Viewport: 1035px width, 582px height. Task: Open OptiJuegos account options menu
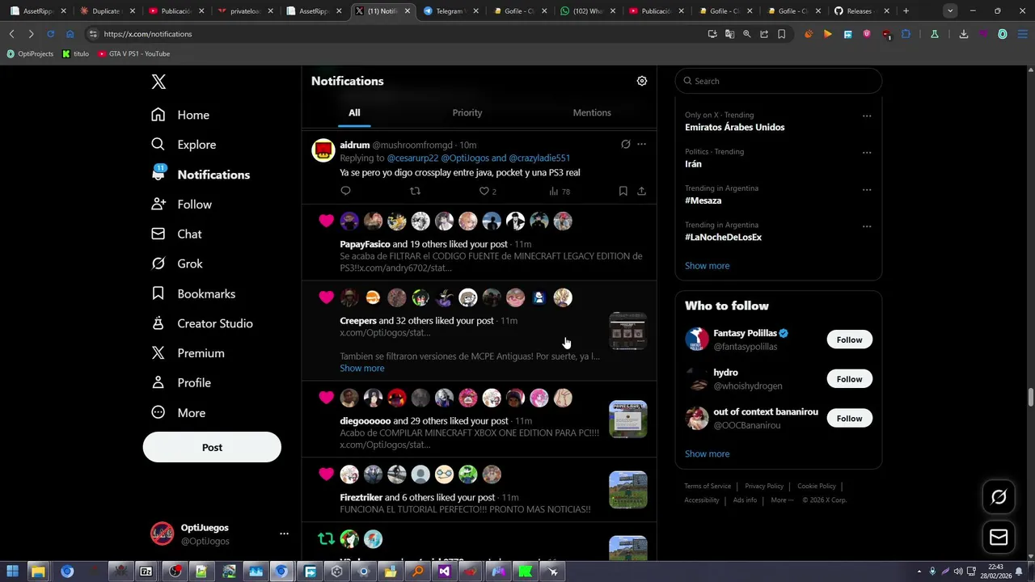[x=284, y=533]
